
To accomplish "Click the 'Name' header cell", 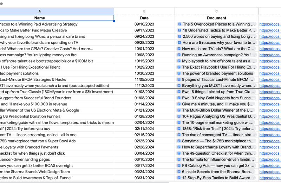I will click(39, 18).
